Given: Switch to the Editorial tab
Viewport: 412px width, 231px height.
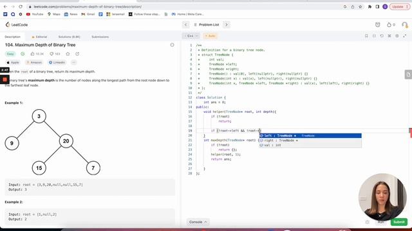Looking at the screenshot, I should tap(39, 37).
